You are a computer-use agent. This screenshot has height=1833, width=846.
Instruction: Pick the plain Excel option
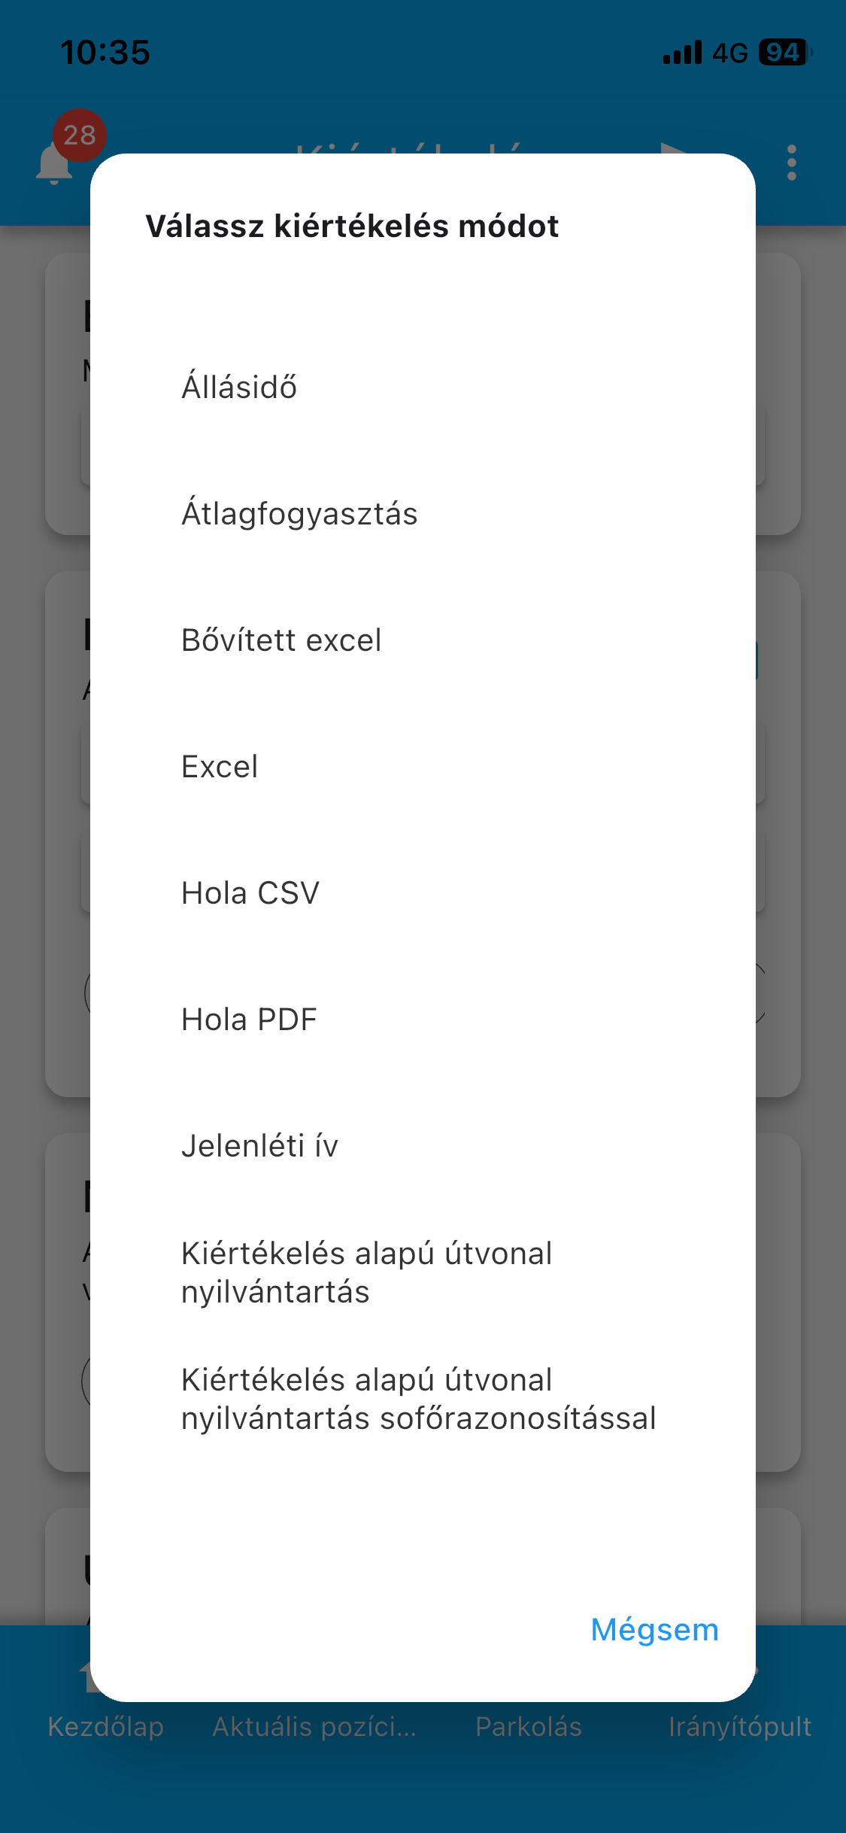[220, 767]
